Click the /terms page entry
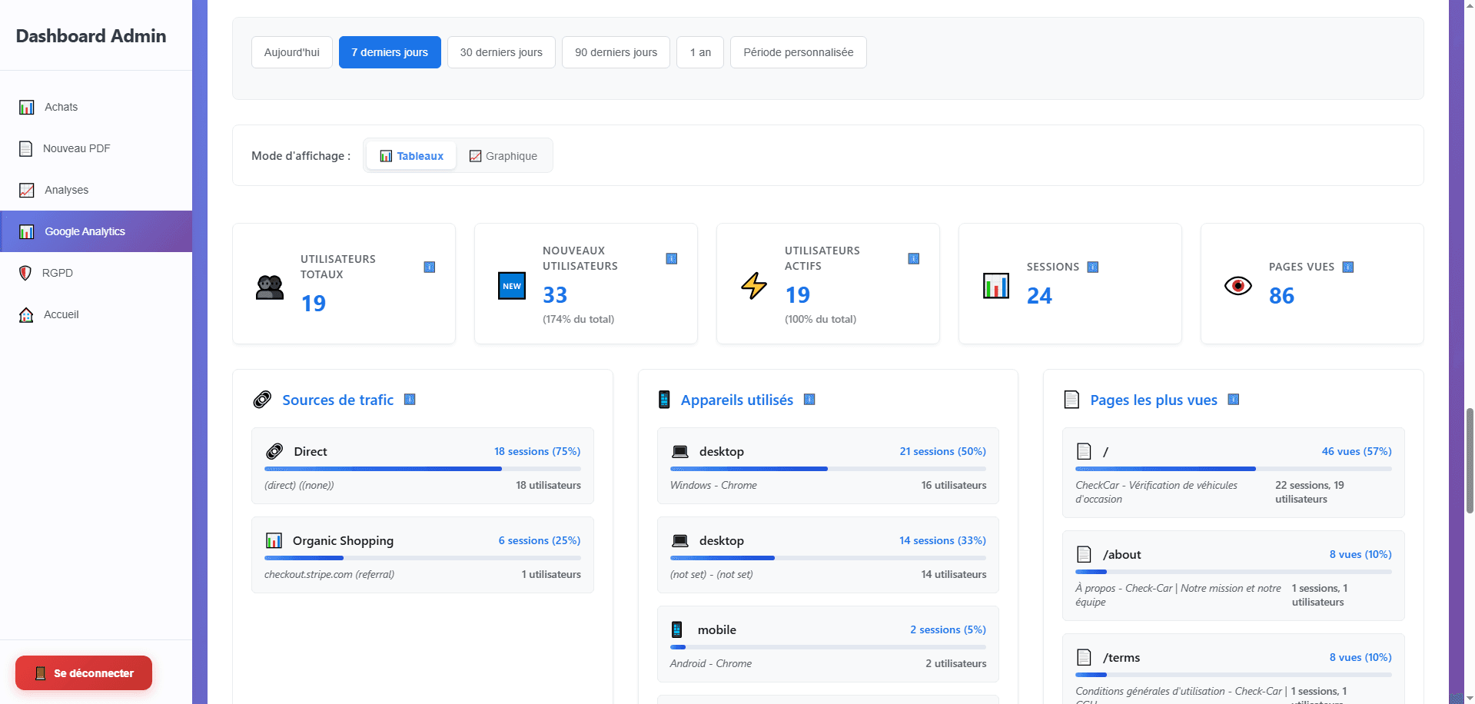This screenshot has height=704, width=1475. pyautogui.click(x=1234, y=669)
